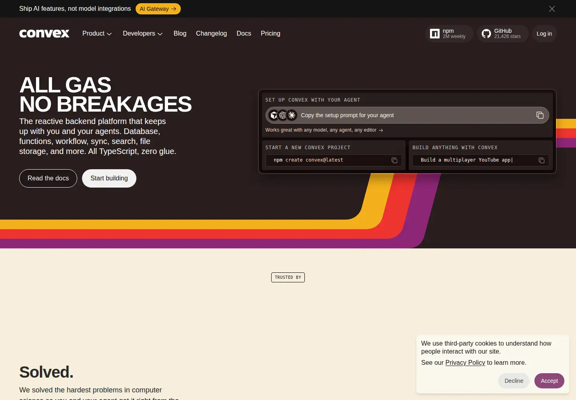The width and height of the screenshot is (576, 400).
Task: Copy the agent setup prompt via copy icon
Action: (x=540, y=115)
